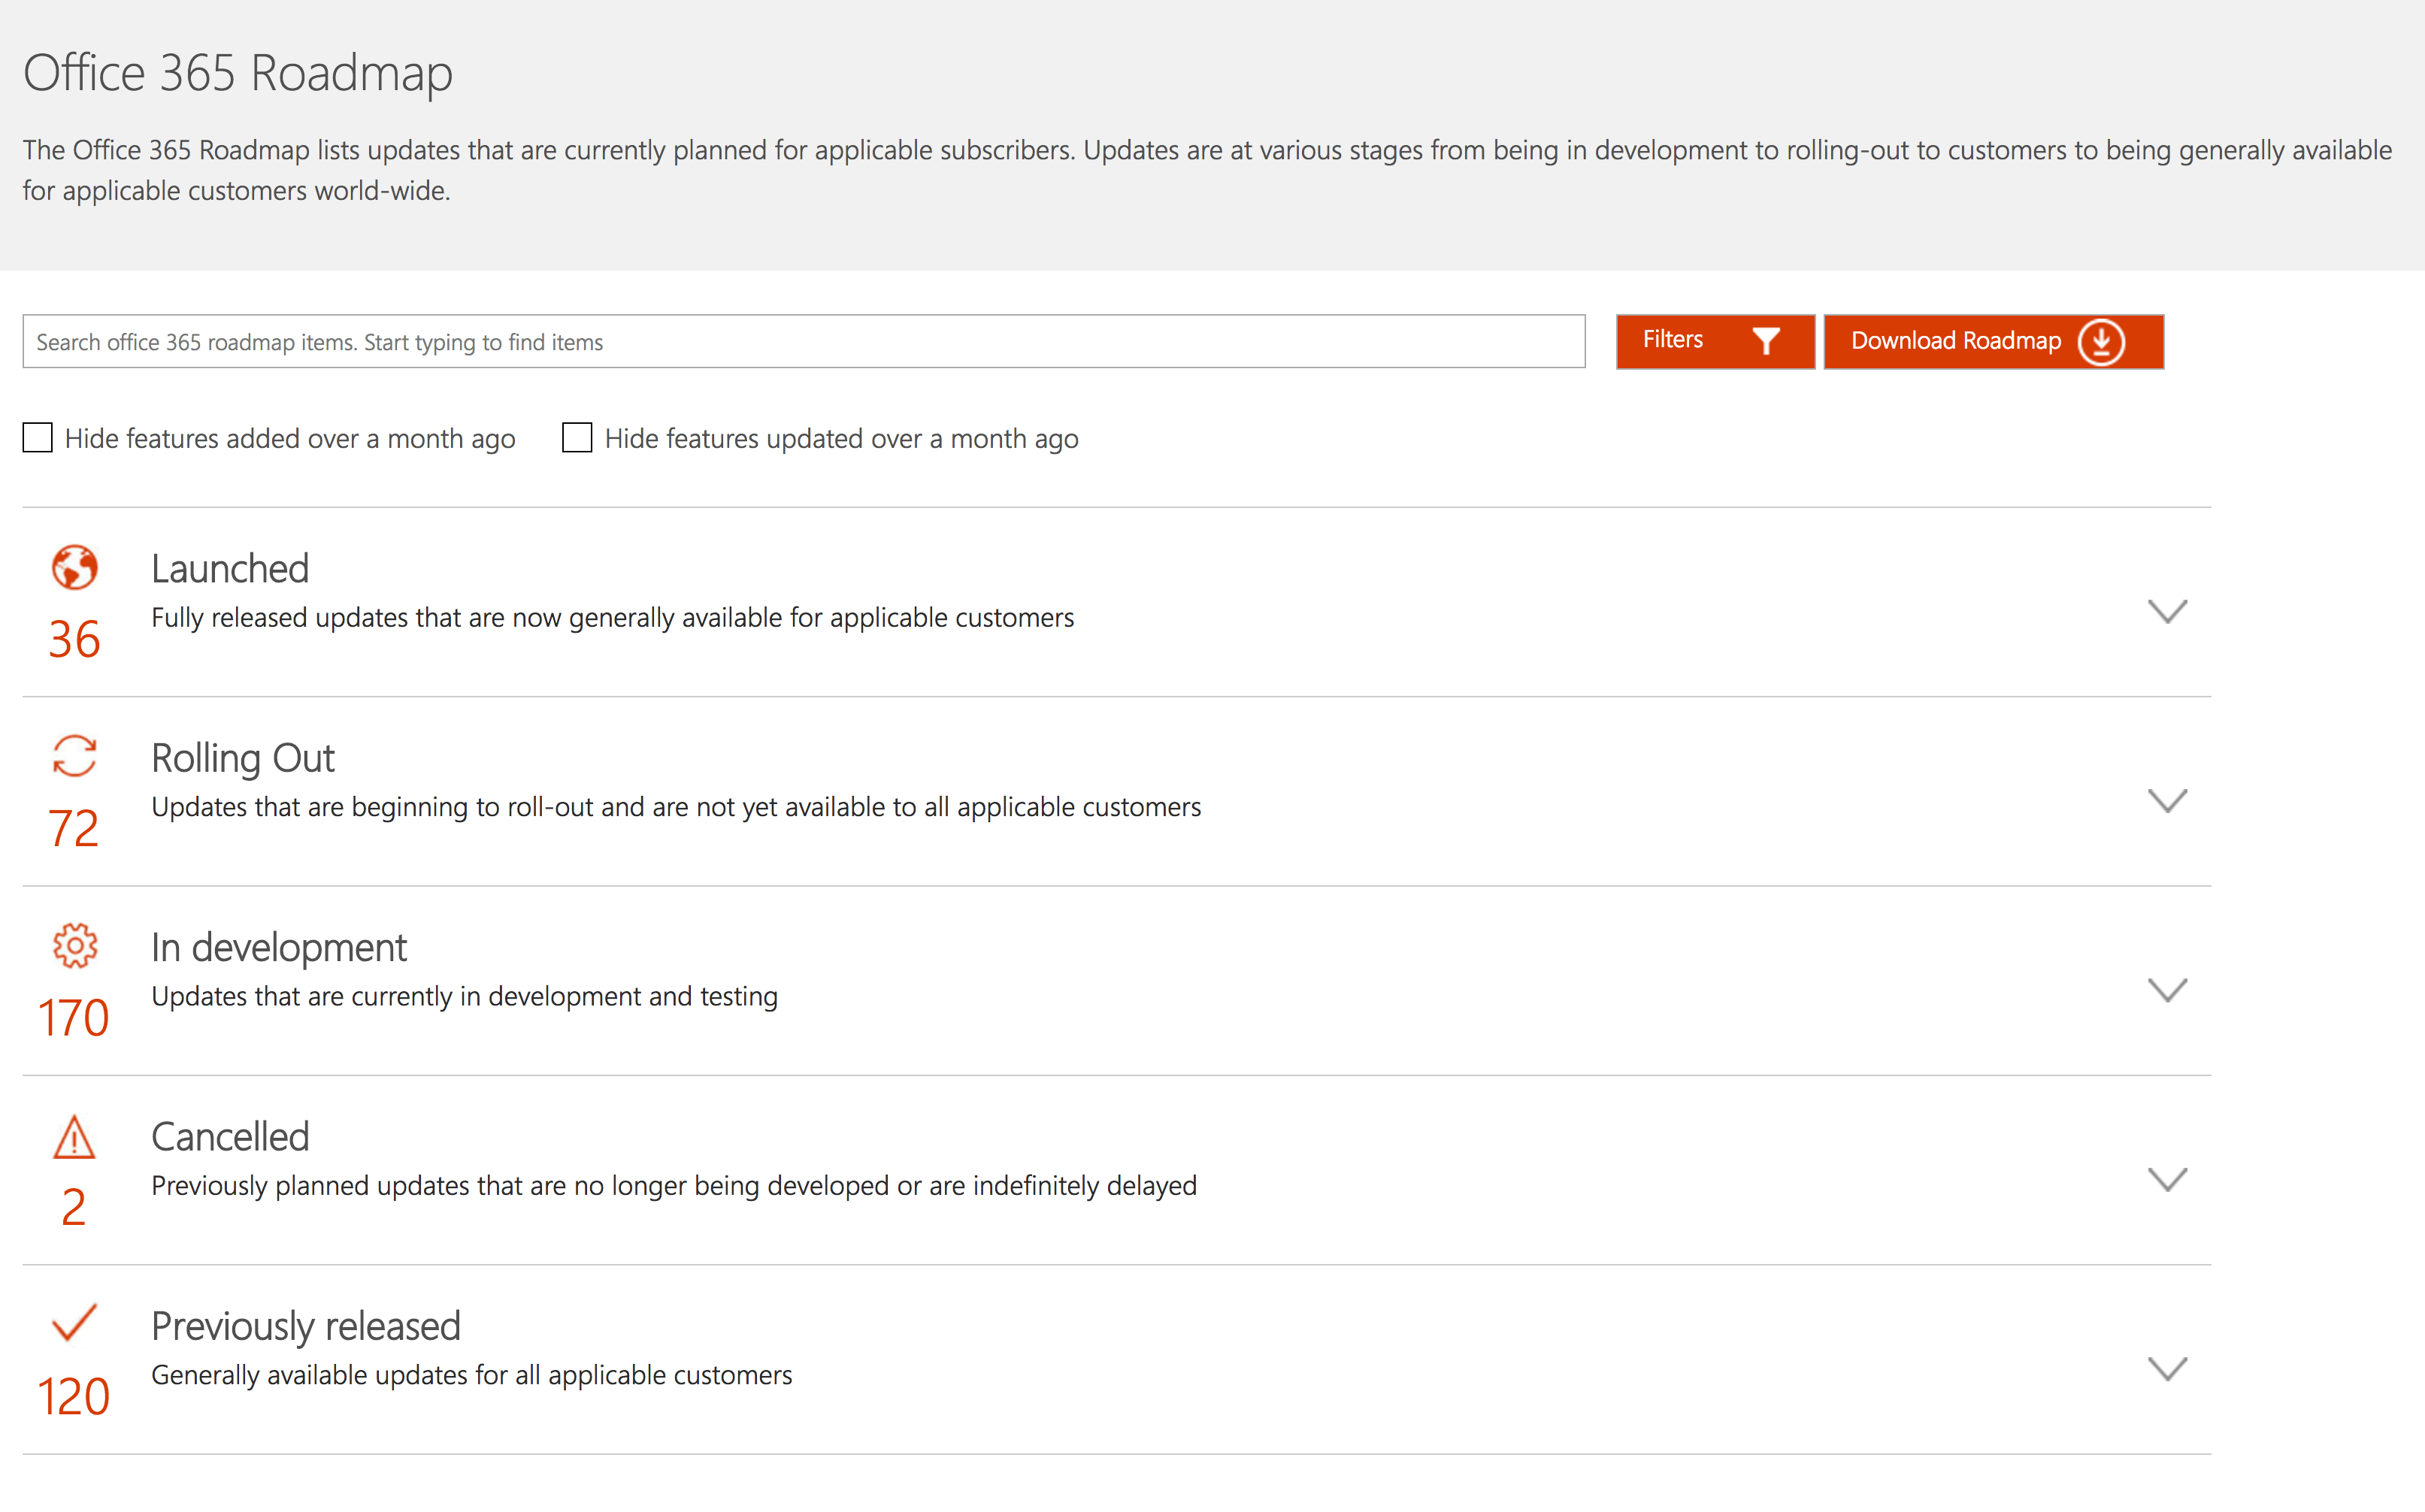Viewport: 2425px width, 1512px height.
Task: Click the In development count 170
Action: (x=73, y=1018)
